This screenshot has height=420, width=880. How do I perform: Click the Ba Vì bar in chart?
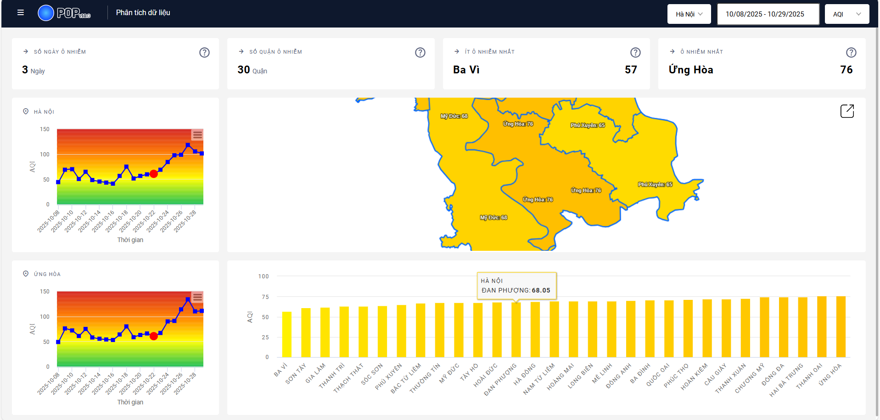(x=287, y=335)
